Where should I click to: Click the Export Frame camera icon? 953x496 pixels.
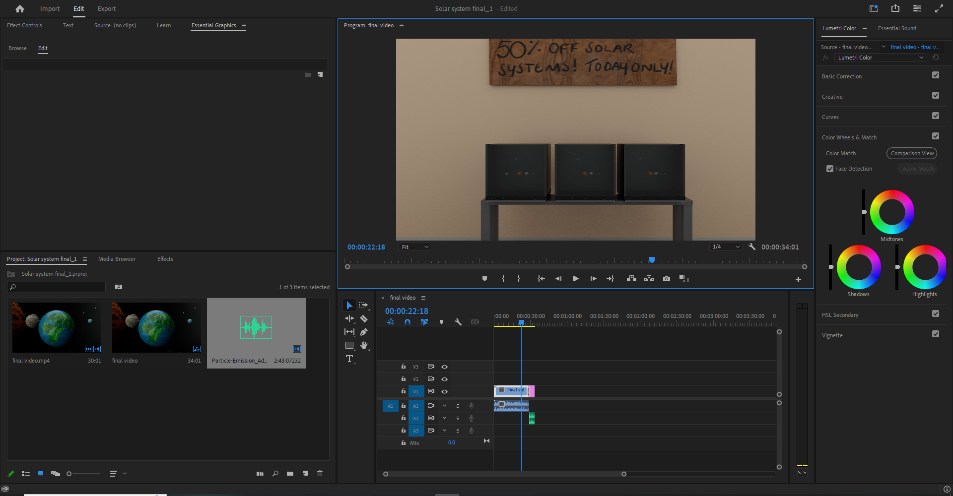click(667, 279)
